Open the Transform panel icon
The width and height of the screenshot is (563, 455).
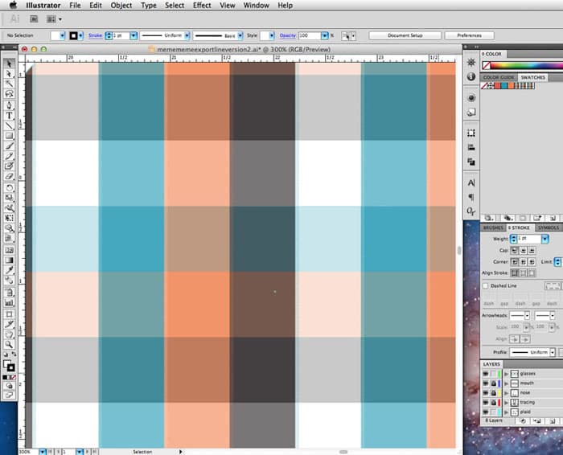471,133
